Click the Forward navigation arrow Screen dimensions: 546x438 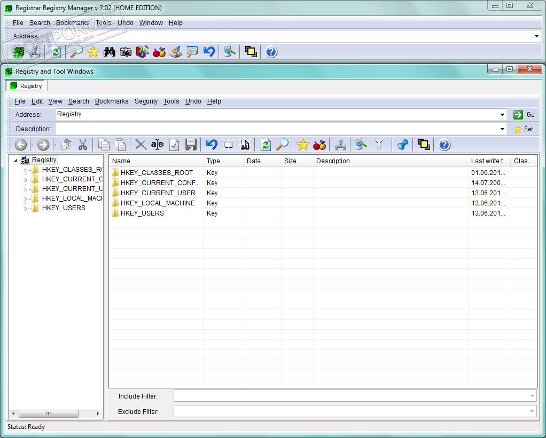click(43, 145)
